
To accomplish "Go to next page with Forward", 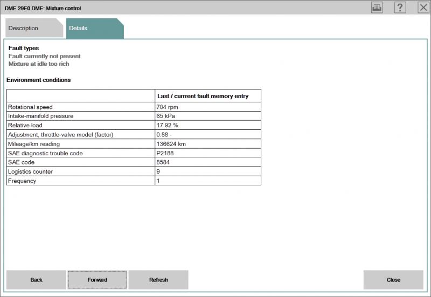I will [x=98, y=280].
